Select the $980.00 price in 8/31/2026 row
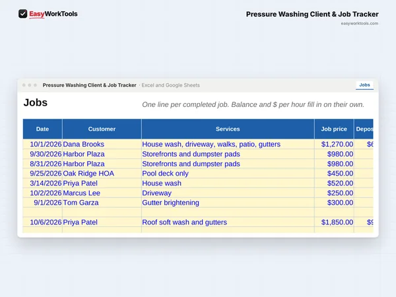This screenshot has width=396, height=297. pos(334,164)
